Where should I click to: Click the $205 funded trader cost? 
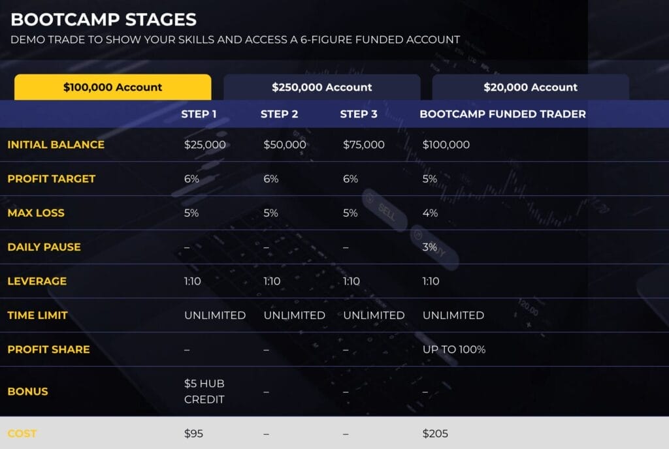pos(435,434)
